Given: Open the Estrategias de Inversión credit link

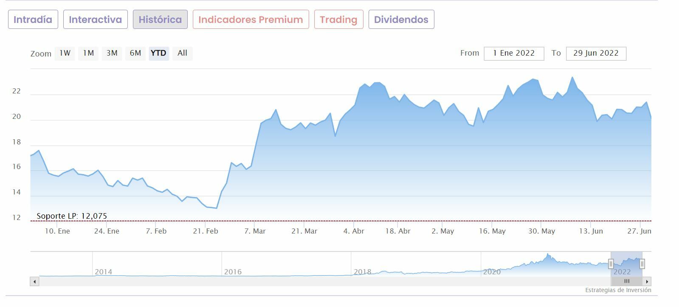Looking at the screenshot, I should click(x=618, y=290).
